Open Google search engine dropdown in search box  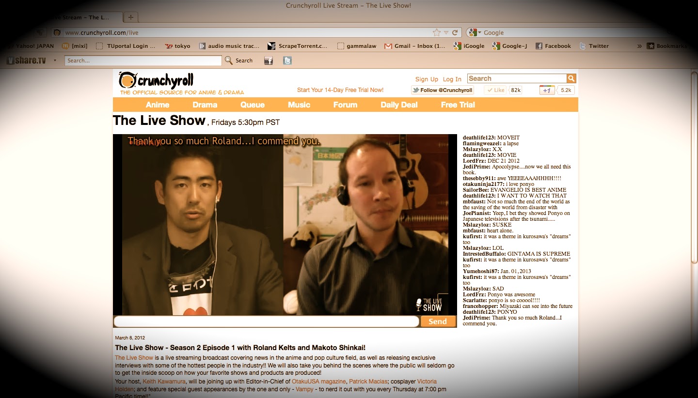pyautogui.click(x=475, y=32)
